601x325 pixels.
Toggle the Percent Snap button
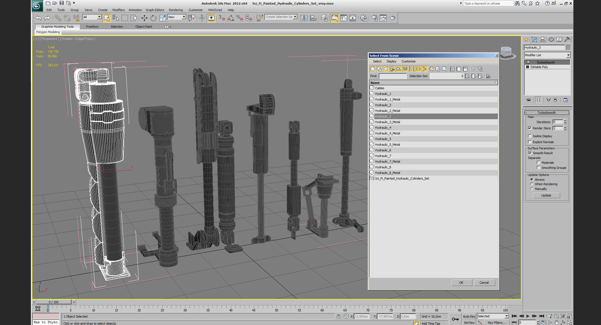pos(240,18)
